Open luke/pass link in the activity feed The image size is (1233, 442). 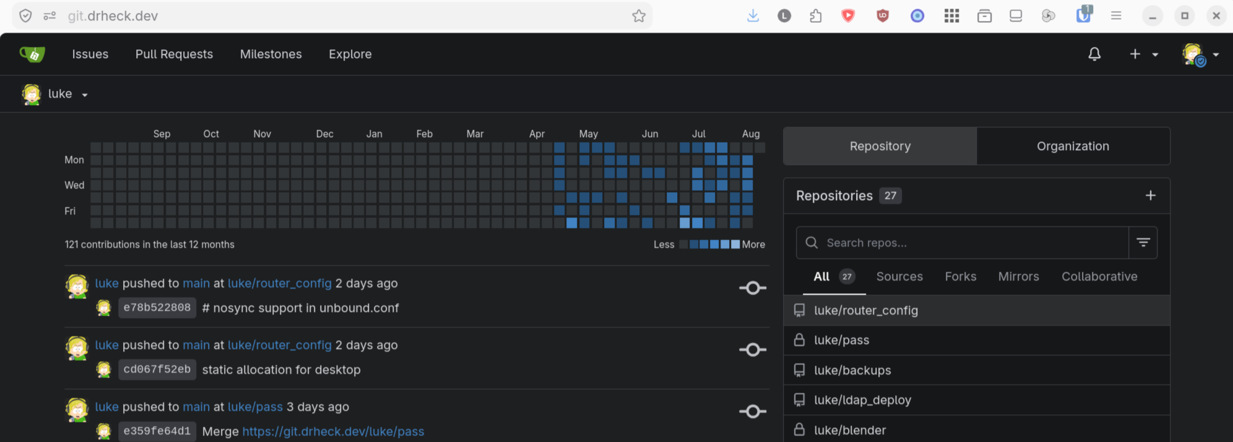click(255, 407)
